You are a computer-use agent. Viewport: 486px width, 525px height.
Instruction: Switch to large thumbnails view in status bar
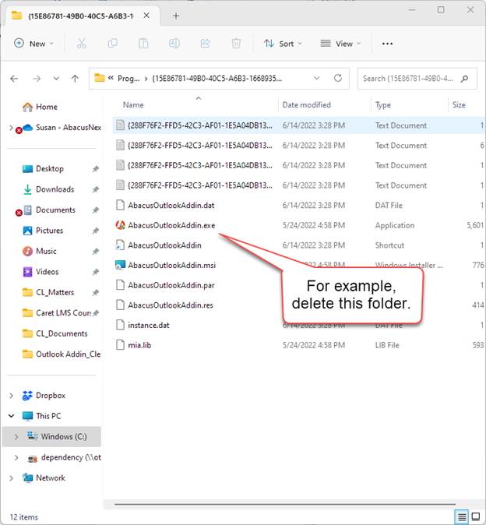point(475,516)
